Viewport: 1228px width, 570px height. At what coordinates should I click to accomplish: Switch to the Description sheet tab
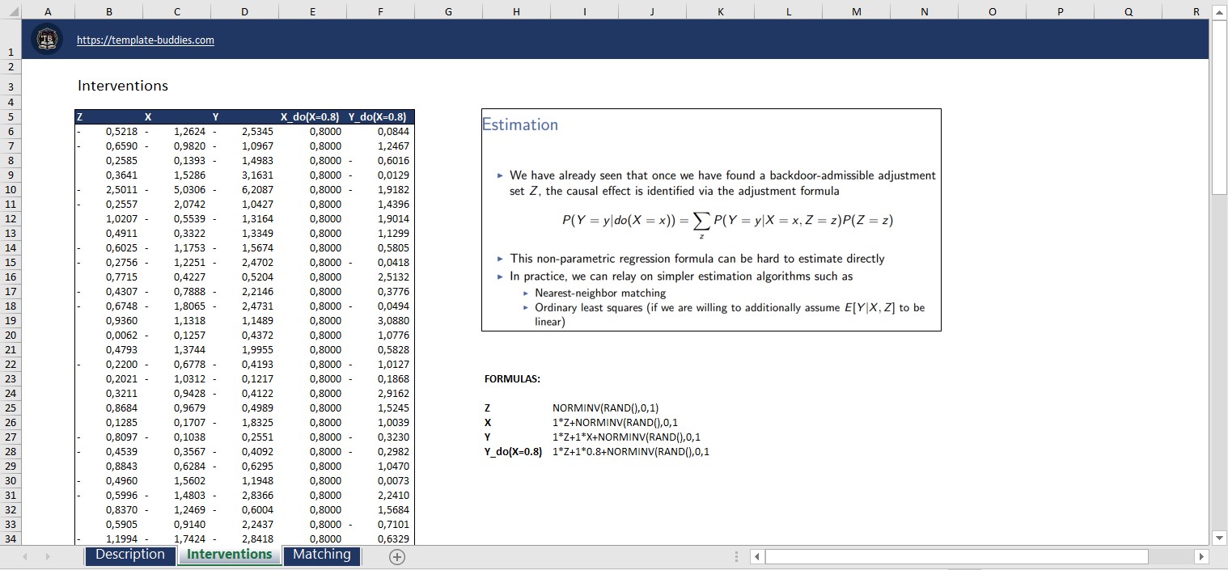(129, 555)
